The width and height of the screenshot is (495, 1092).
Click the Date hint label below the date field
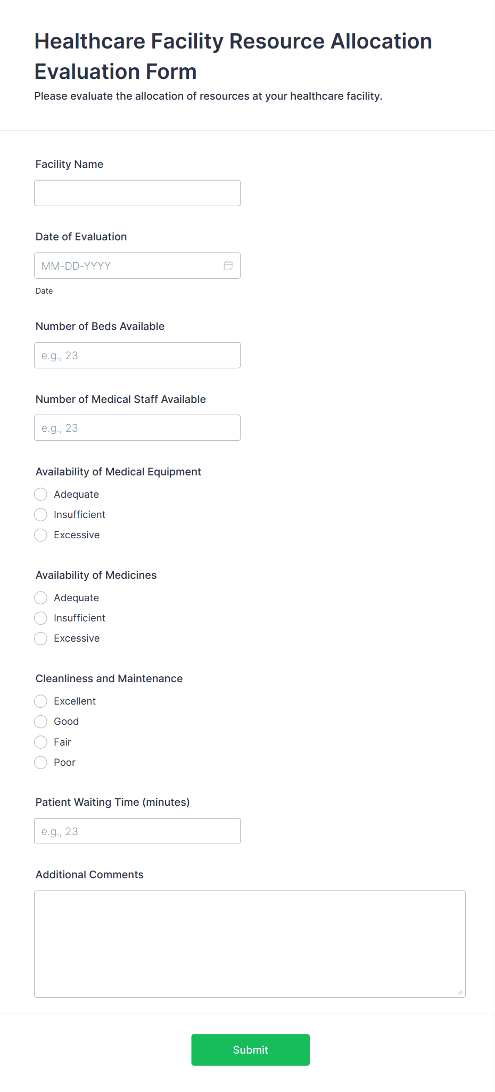44,290
